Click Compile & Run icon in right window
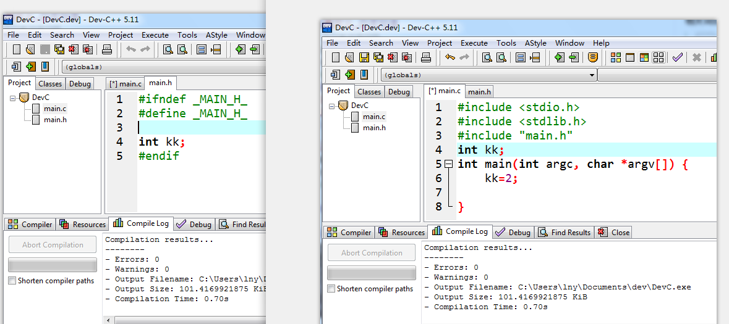The width and height of the screenshot is (729, 324). (644, 57)
